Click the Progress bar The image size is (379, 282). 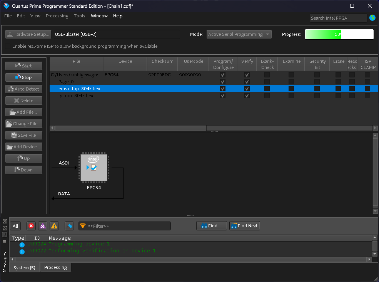coord(339,34)
